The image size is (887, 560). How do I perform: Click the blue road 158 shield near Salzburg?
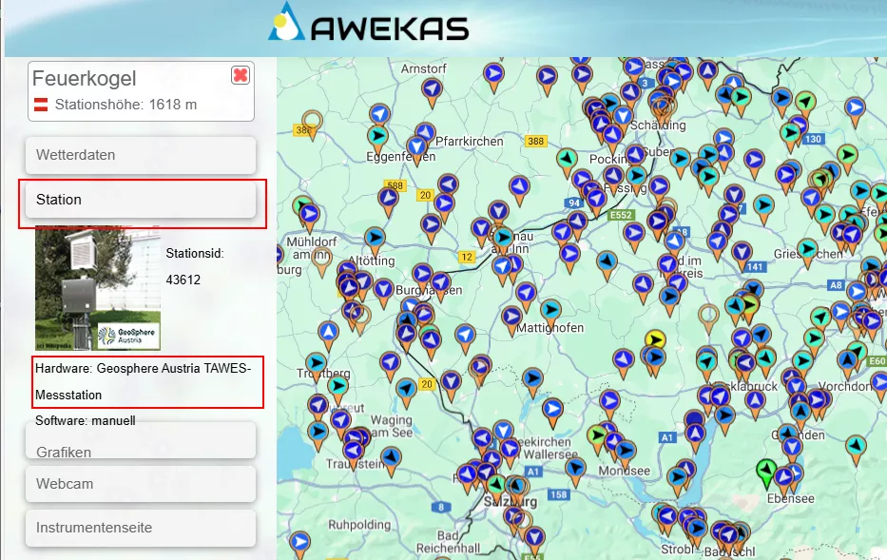pos(558,494)
